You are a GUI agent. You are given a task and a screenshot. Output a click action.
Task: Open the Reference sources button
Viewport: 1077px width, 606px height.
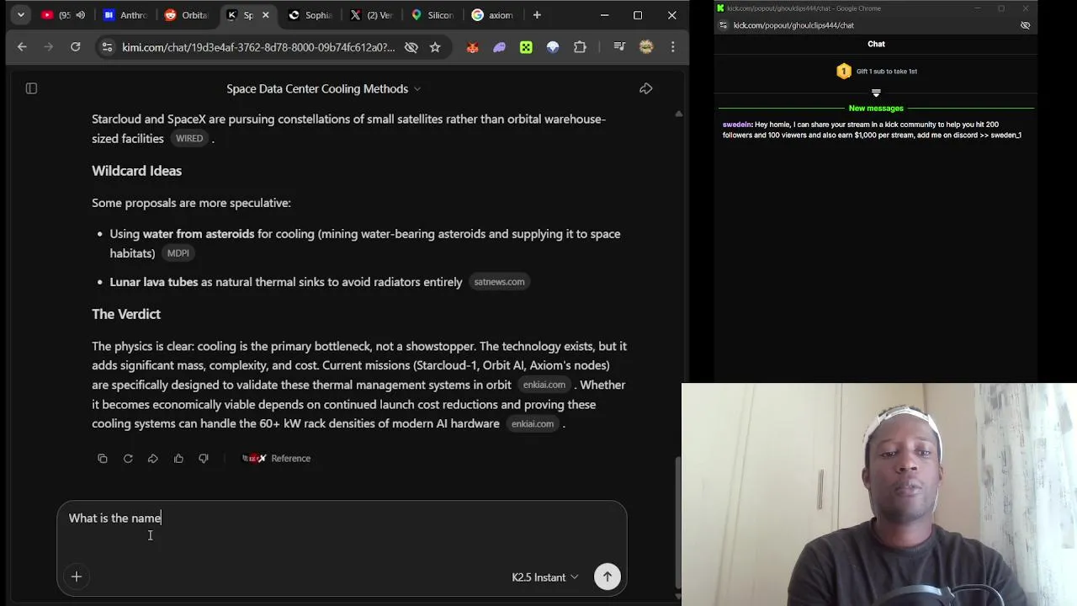277,459
